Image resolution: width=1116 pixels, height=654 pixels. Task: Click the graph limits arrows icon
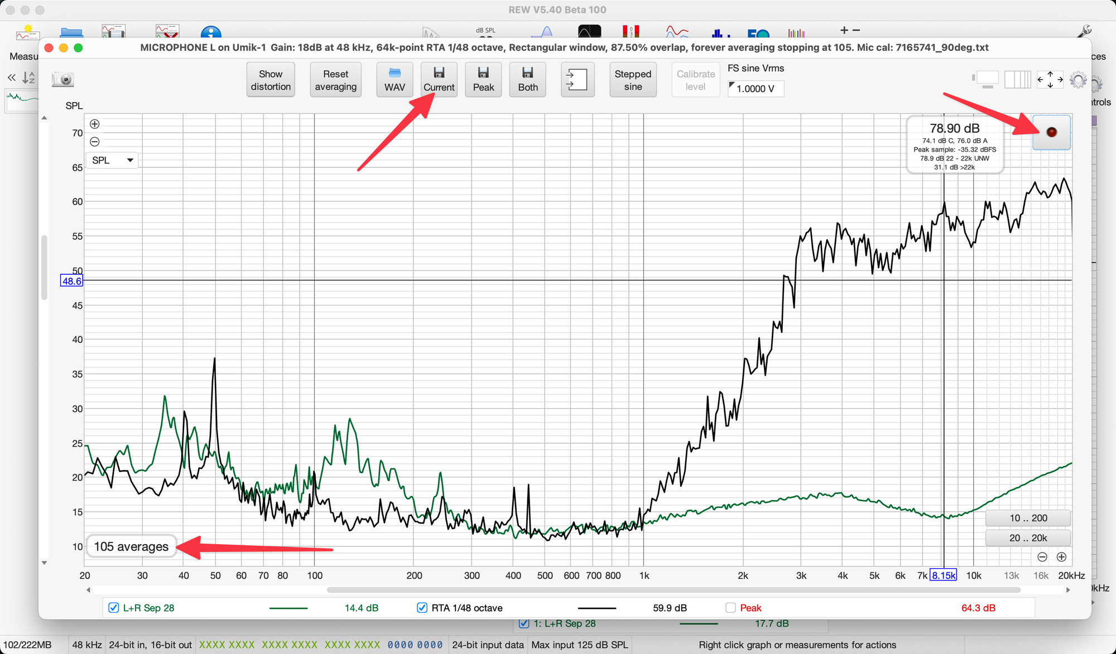pos(1050,80)
